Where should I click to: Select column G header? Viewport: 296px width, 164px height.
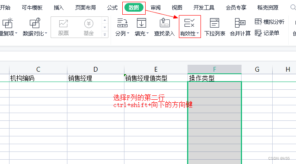point(257,69)
